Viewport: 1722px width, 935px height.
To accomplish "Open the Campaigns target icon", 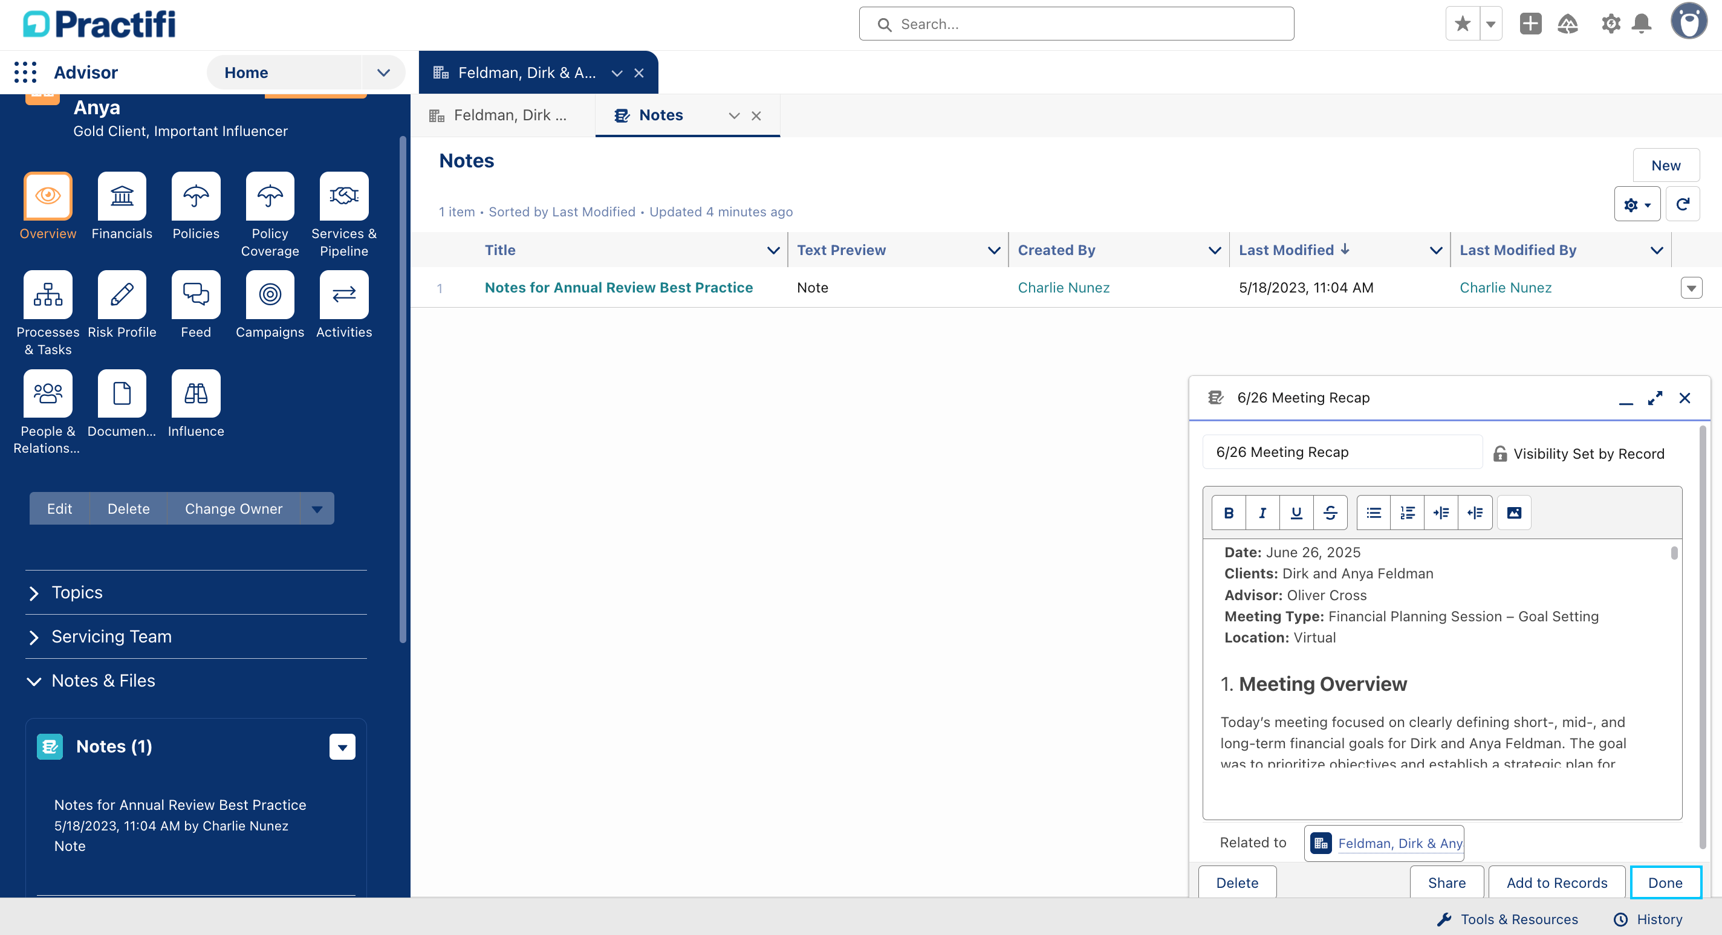I will coord(270,295).
